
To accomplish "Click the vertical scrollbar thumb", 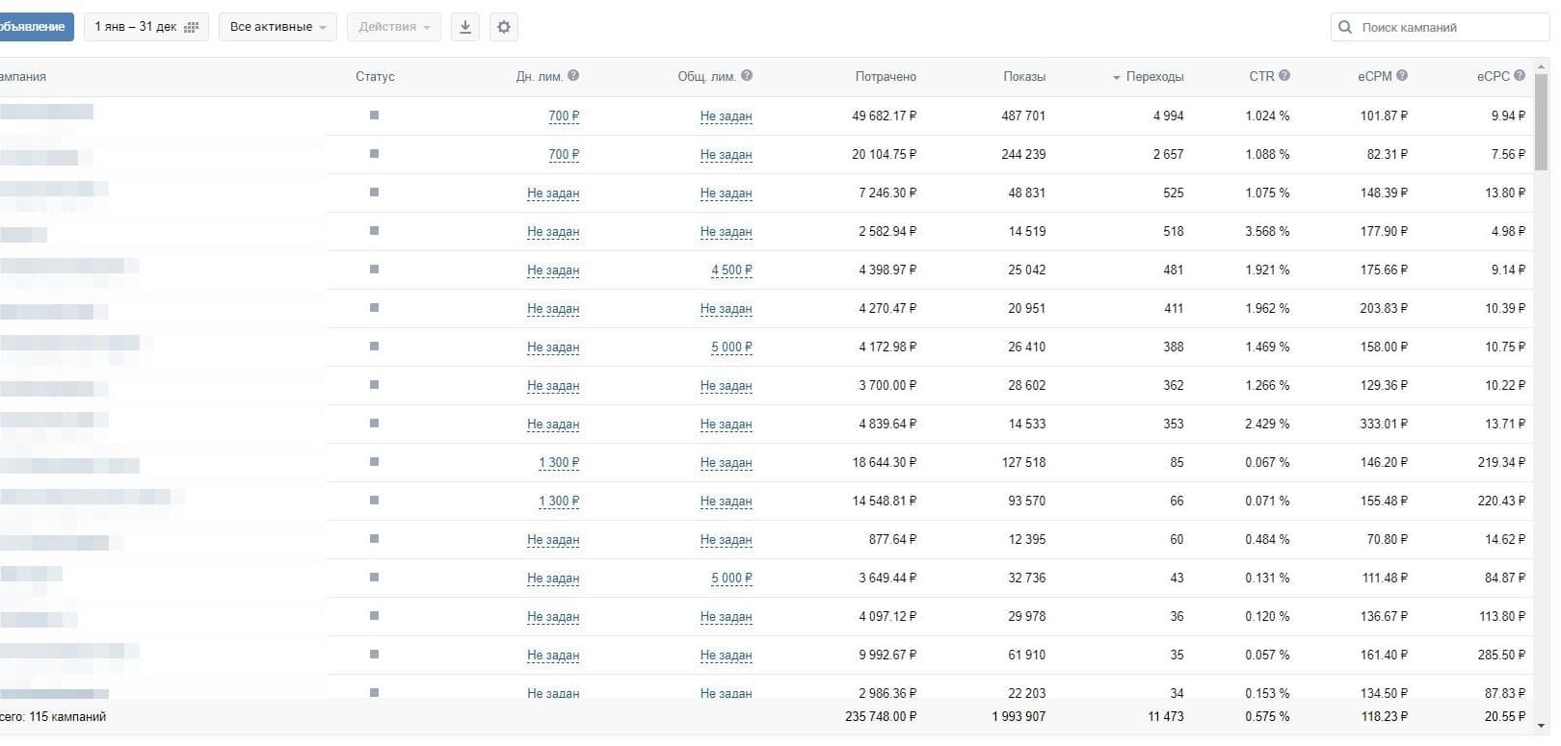I will [x=1541, y=120].
